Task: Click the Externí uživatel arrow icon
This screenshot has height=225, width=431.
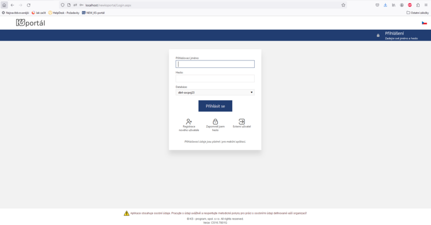Action: point(241,121)
